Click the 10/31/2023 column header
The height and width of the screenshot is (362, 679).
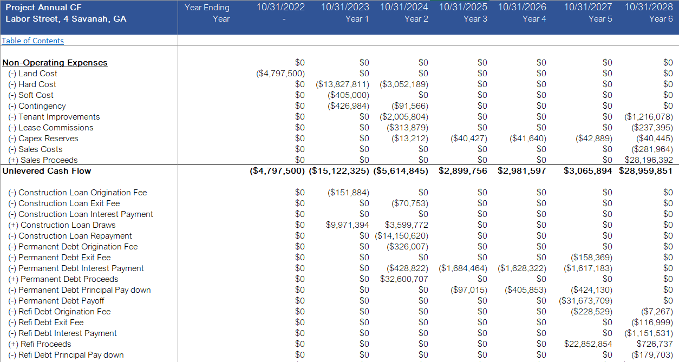click(345, 8)
